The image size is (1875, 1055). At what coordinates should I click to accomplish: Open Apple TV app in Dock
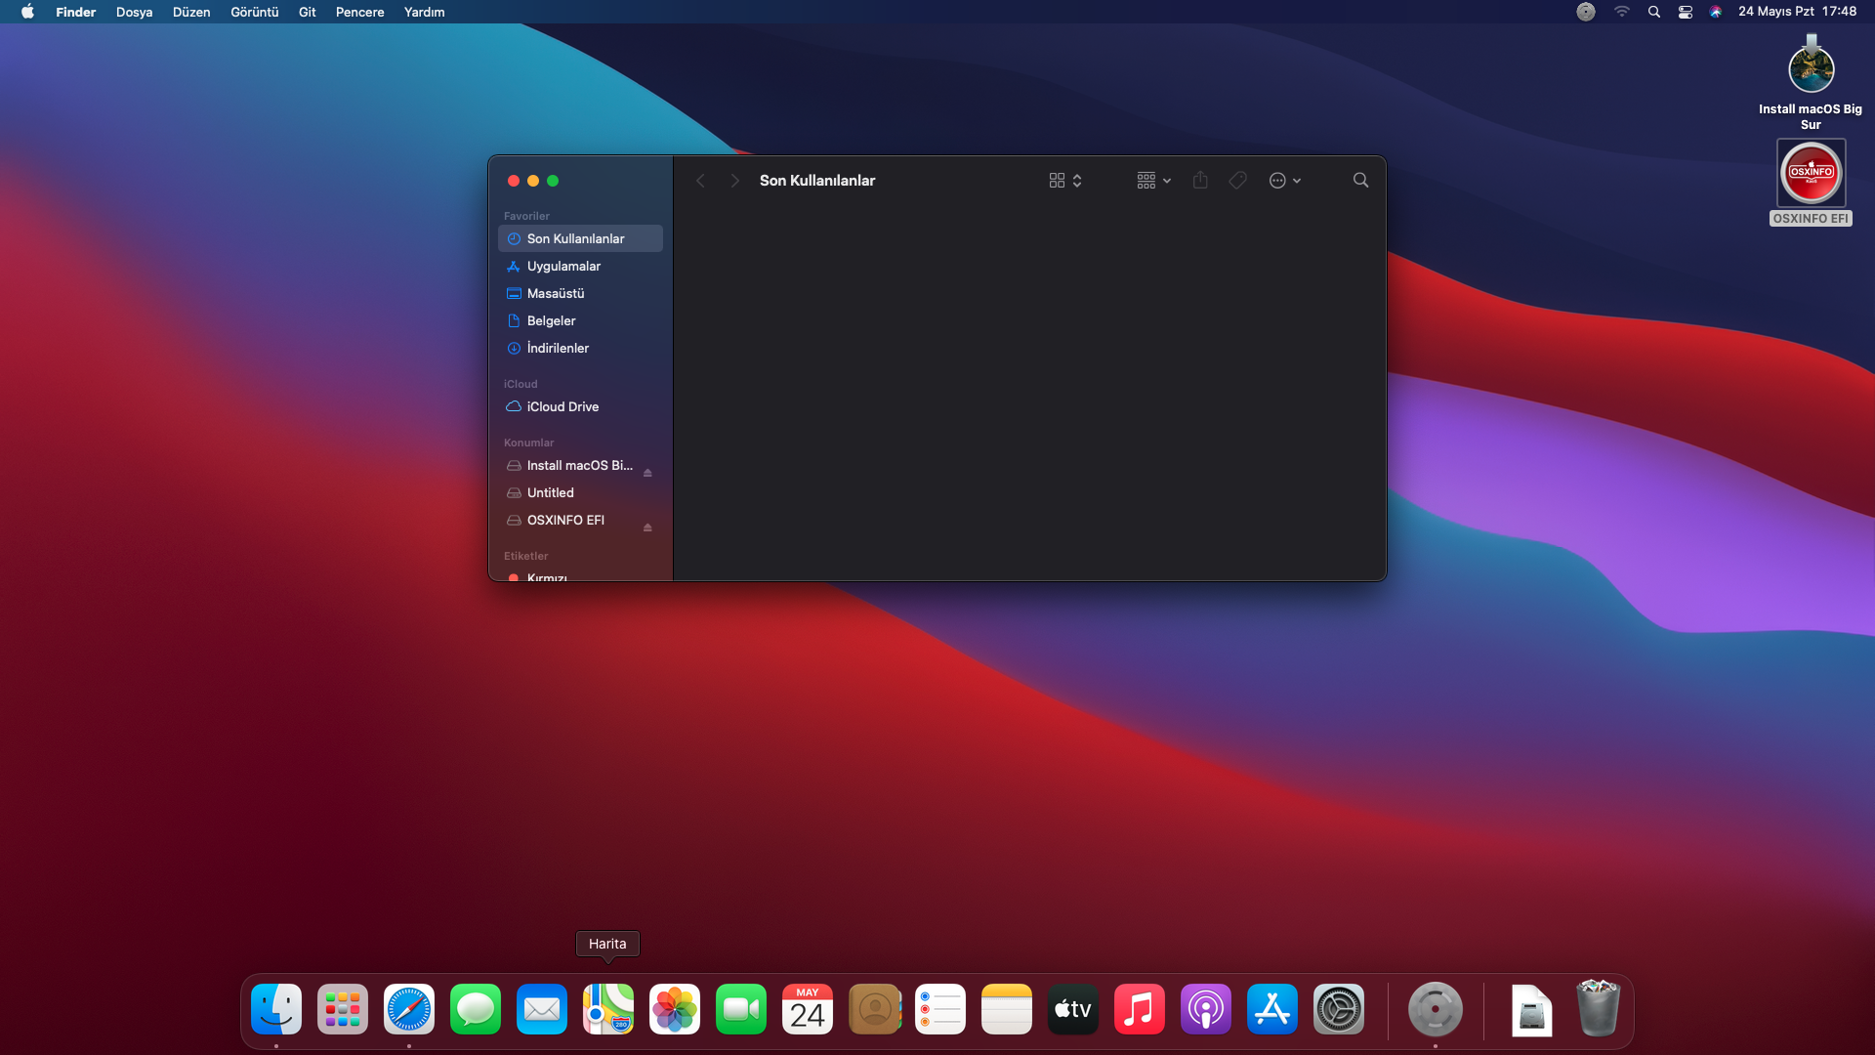(1073, 1009)
